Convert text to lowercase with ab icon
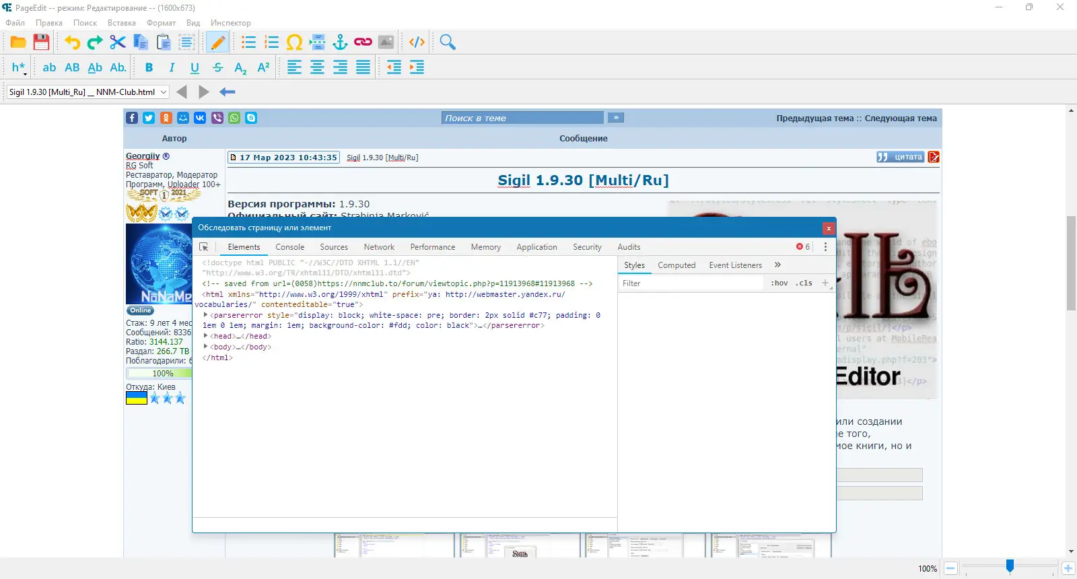 pyautogui.click(x=49, y=67)
